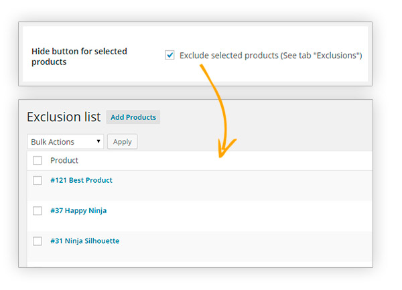Click the Exclusion list heading

[64, 117]
